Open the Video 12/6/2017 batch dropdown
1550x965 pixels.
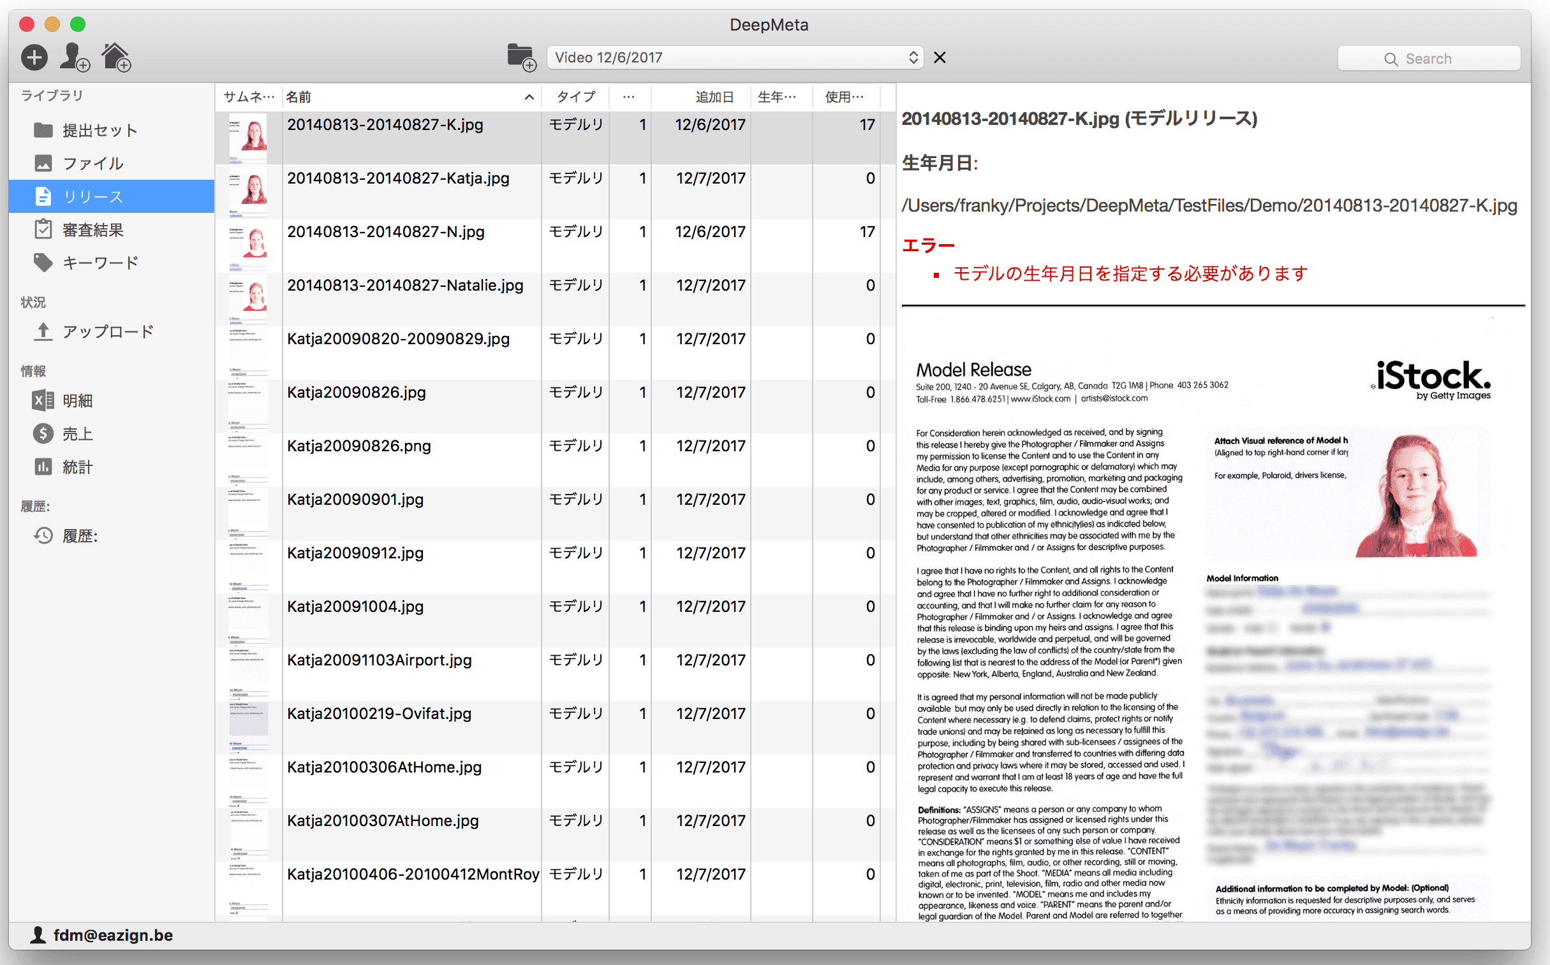pos(735,57)
